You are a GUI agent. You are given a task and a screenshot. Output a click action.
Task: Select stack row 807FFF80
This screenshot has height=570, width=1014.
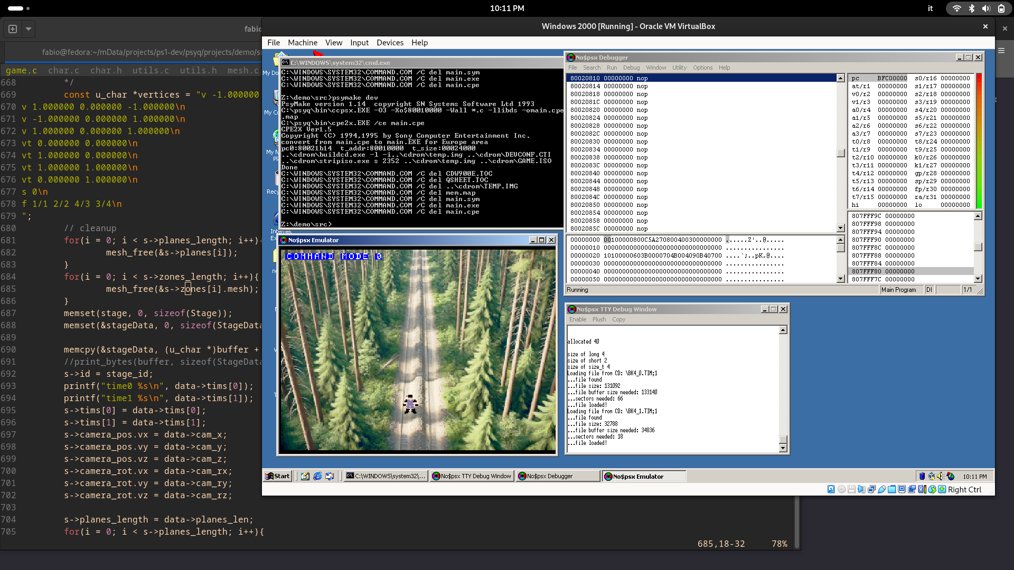point(911,271)
